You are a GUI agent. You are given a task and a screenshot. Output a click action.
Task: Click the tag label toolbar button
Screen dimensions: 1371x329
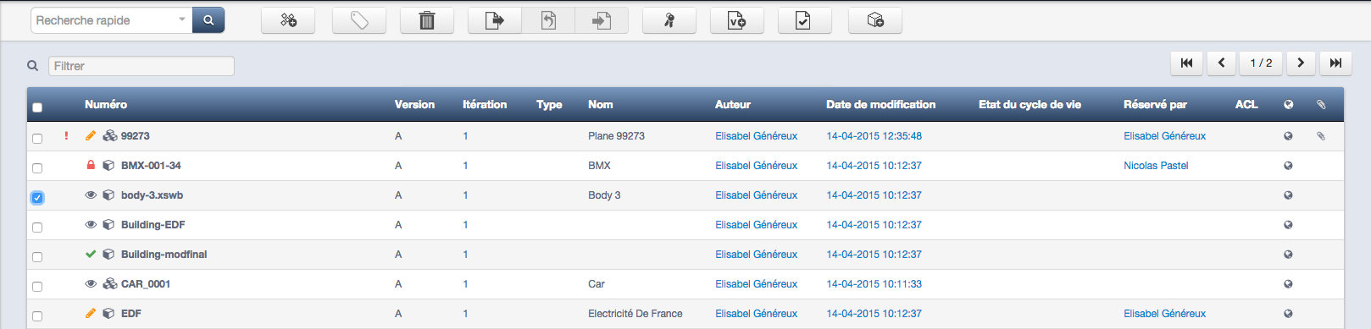[359, 20]
